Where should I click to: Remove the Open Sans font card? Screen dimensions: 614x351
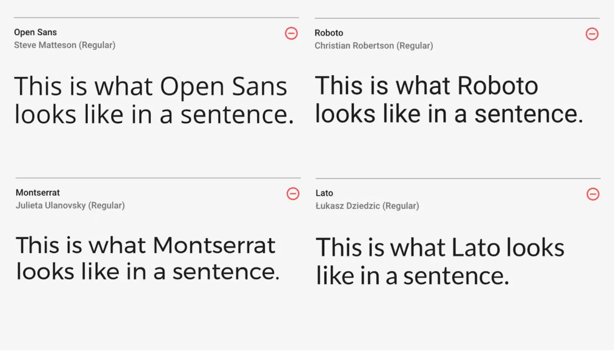[291, 33]
